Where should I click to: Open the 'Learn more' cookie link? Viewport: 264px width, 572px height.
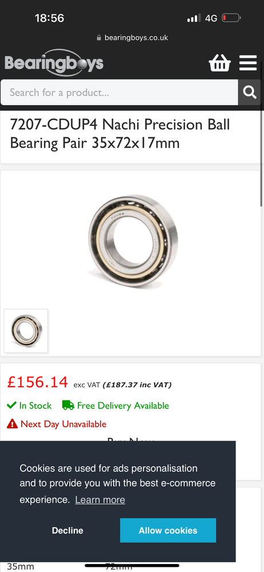point(100,500)
